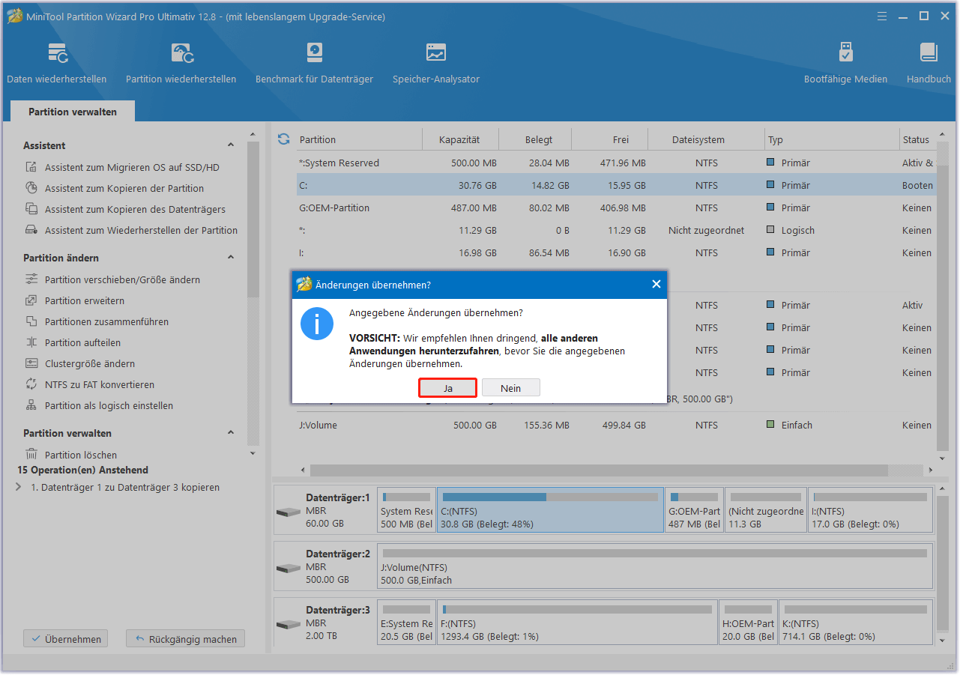This screenshot has height=675, width=960.
Task: Collapse the Partition verwalten sidebar section
Action: point(231,433)
